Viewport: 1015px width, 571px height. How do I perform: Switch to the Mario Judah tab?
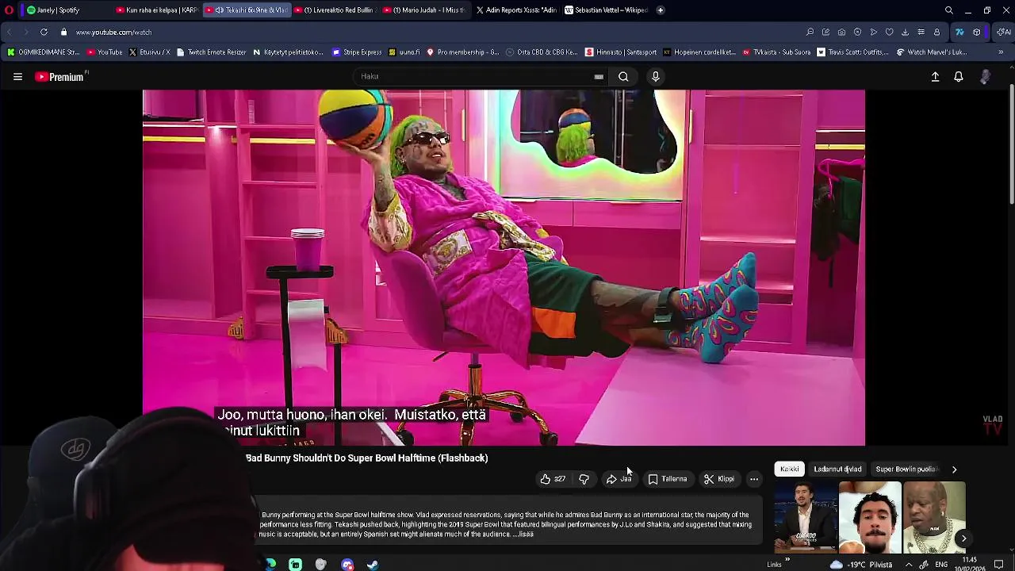tap(424, 10)
